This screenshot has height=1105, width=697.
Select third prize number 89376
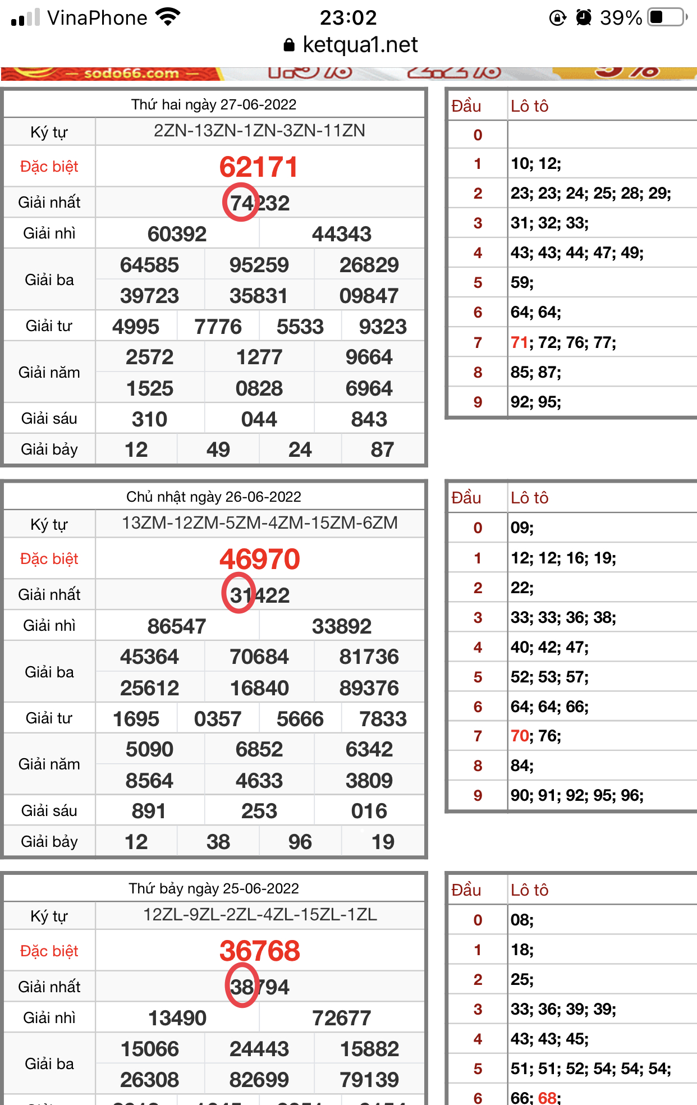click(369, 688)
